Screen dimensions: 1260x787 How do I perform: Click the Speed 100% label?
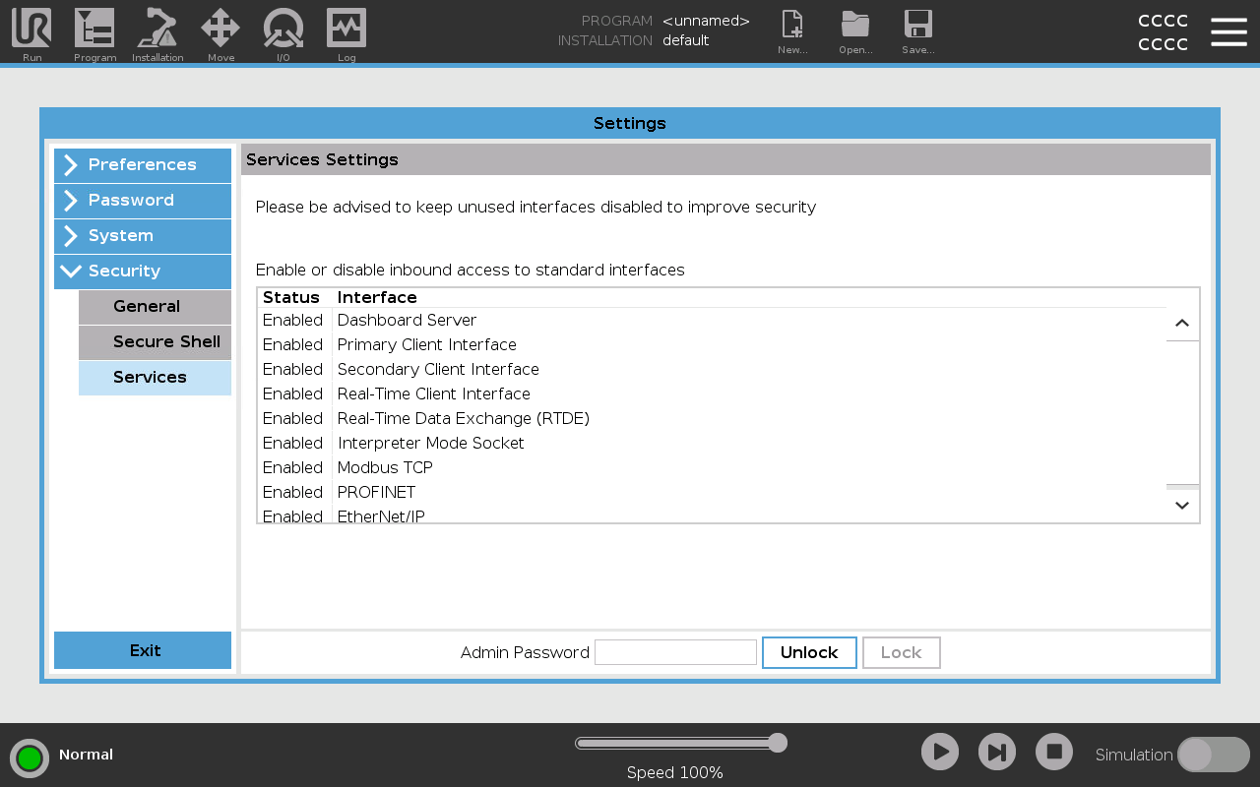[675, 773]
